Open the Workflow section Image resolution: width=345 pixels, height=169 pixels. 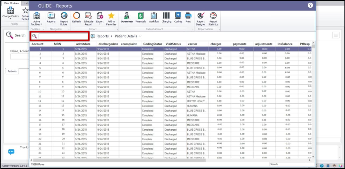click(x=154, y=18)
